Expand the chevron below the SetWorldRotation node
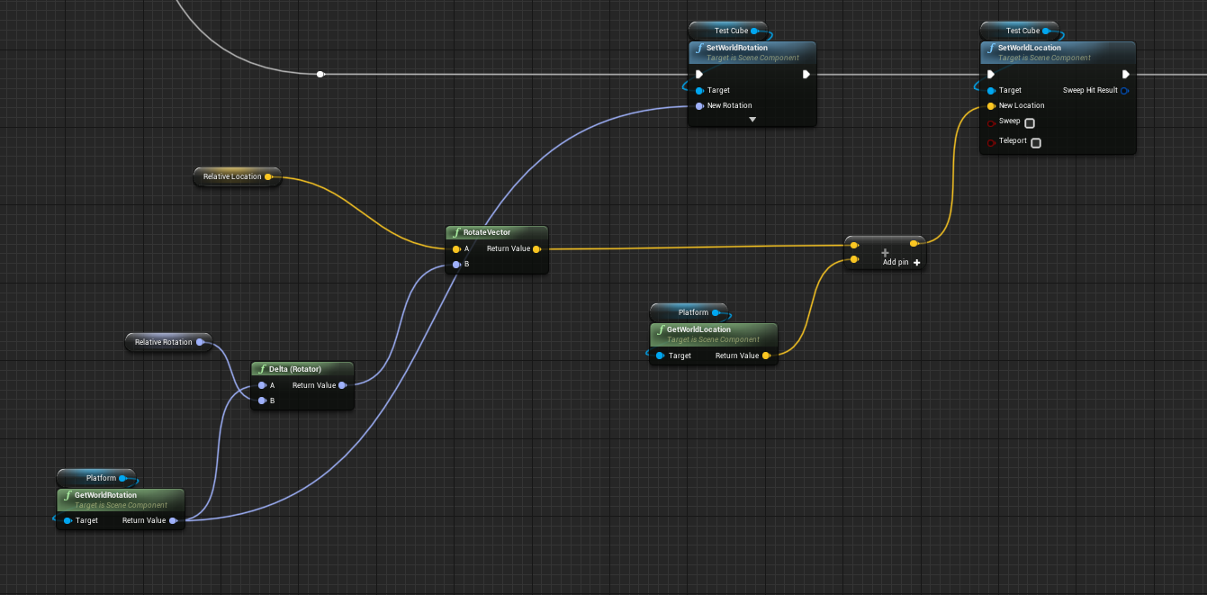Viewport: 1207px width, 595px height. (751, 118)
